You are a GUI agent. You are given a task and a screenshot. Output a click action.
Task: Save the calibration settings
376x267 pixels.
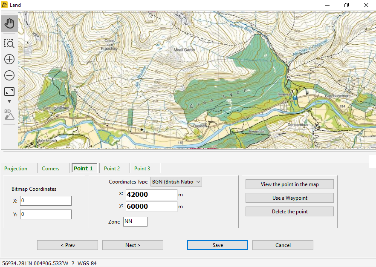pos(217,245)
